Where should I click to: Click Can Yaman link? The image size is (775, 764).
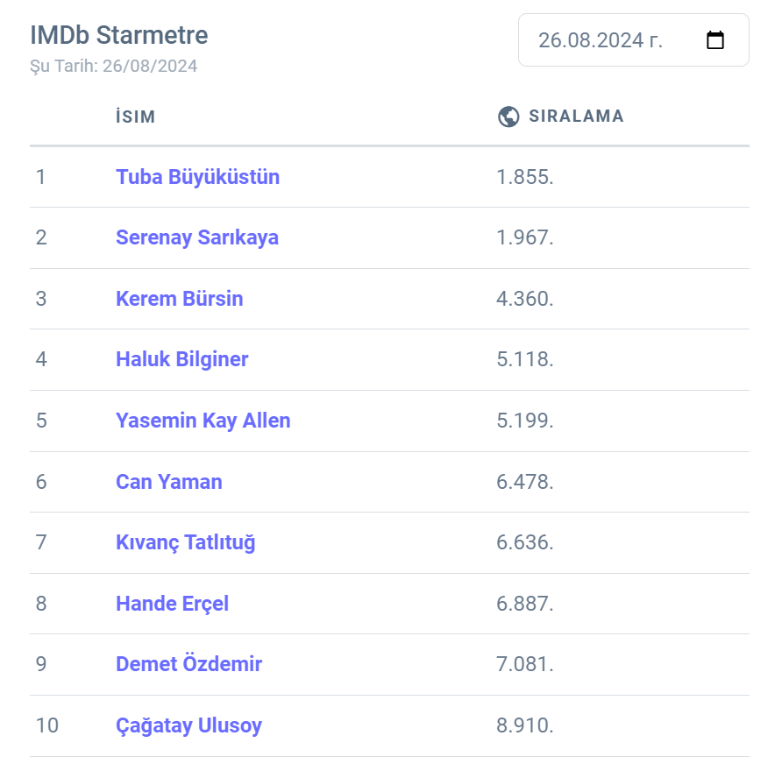click(x=168, y=482)
